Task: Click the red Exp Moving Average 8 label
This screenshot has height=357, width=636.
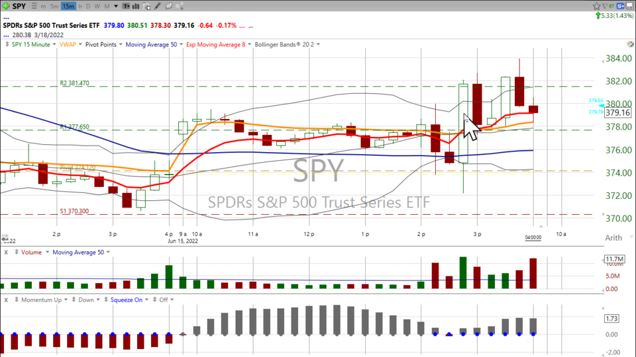Action: click(216, 44)
